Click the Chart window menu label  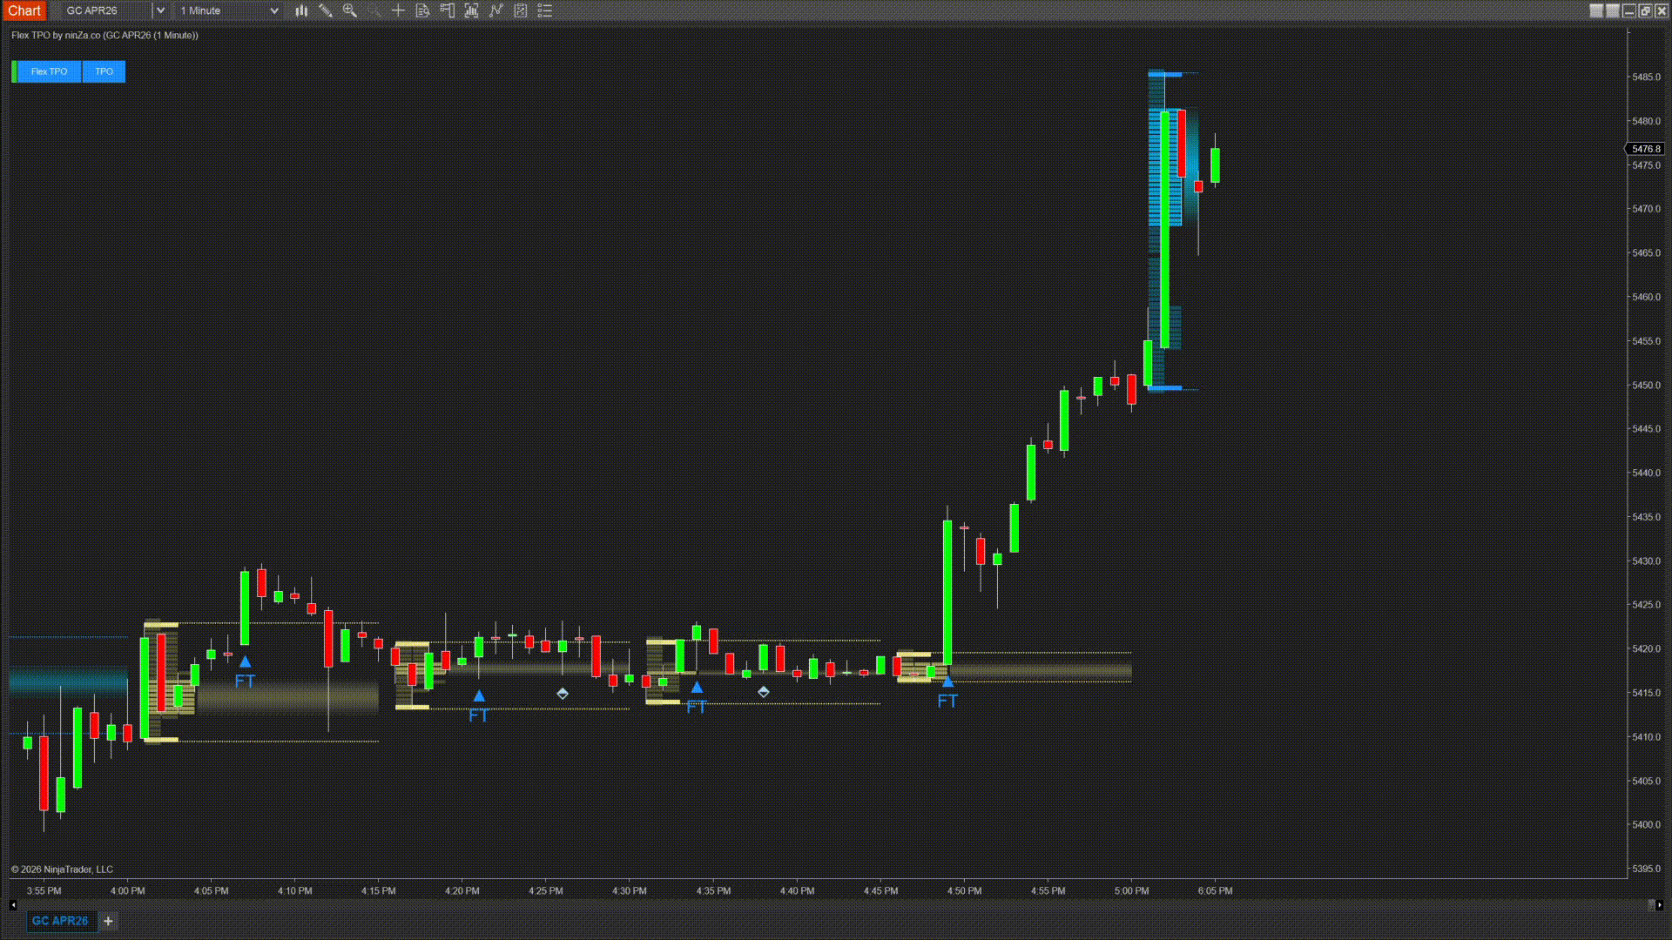[24, 10]
